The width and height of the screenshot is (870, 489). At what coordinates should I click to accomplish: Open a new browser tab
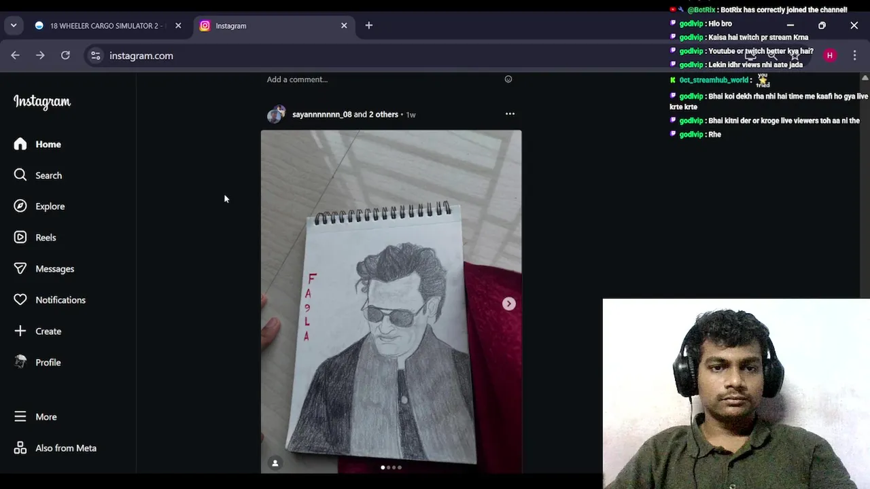click(369, 26)
